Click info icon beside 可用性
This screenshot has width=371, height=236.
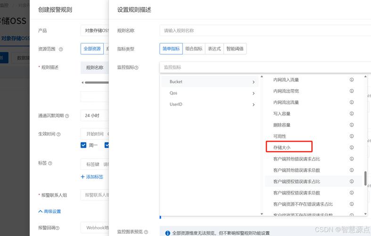352,136
